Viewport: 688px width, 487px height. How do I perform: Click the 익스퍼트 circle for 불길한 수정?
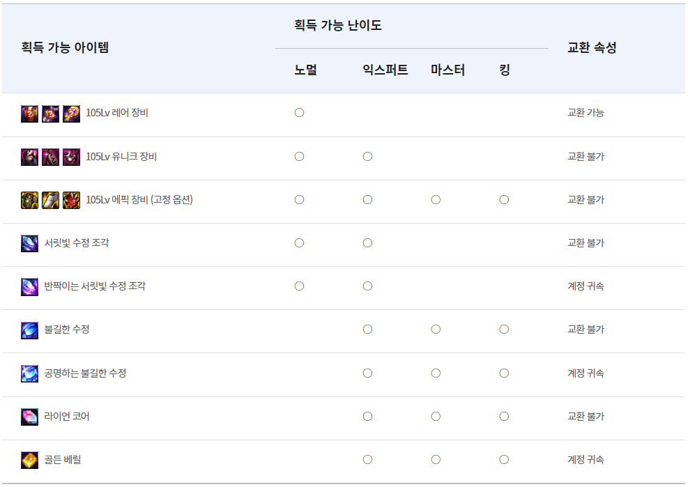pyautogui.click(x=367, y=329)
